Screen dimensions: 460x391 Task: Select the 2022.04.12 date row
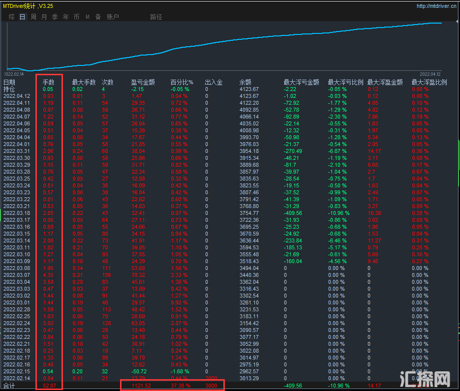point(17,96)
